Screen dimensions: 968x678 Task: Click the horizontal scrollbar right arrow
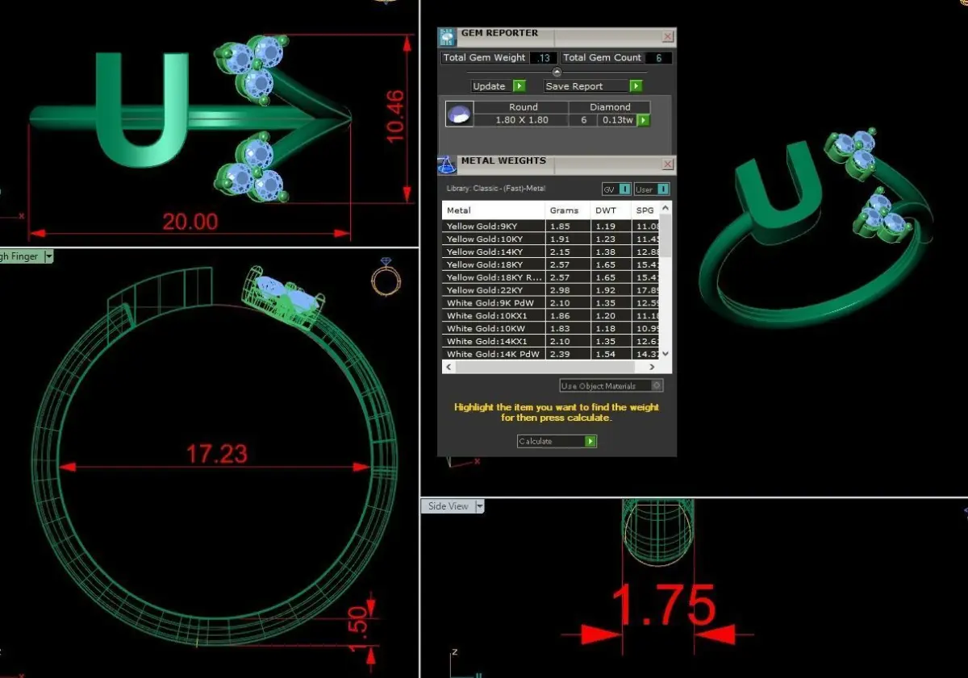pos(652,367)
